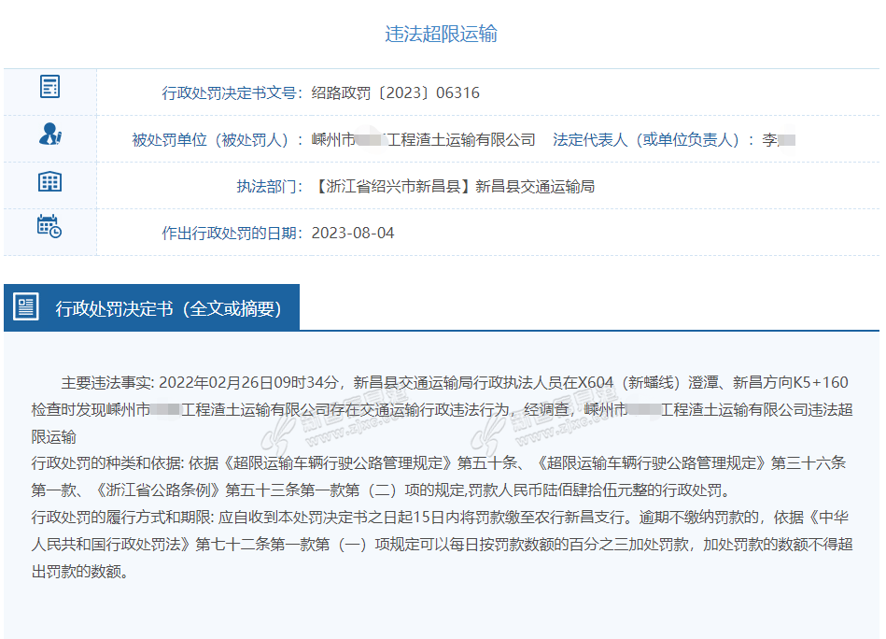
Task: Click the person icon beside the penalized unit
Action: tap(49, 135)
